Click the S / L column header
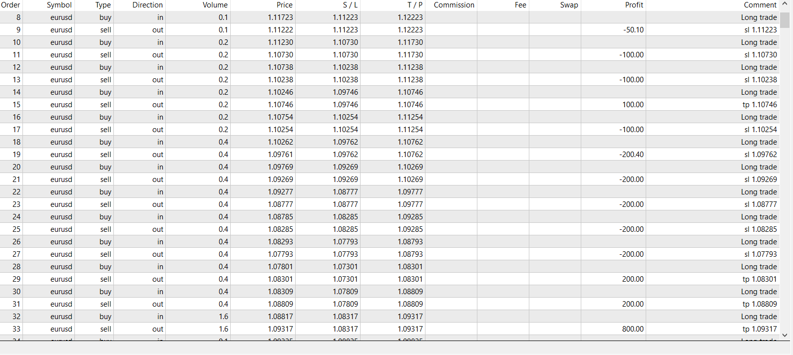 coord(350,5)
